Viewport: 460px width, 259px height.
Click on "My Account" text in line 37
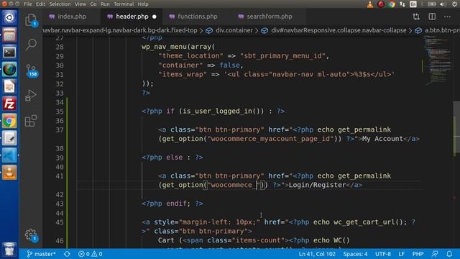tap(382, 139)
